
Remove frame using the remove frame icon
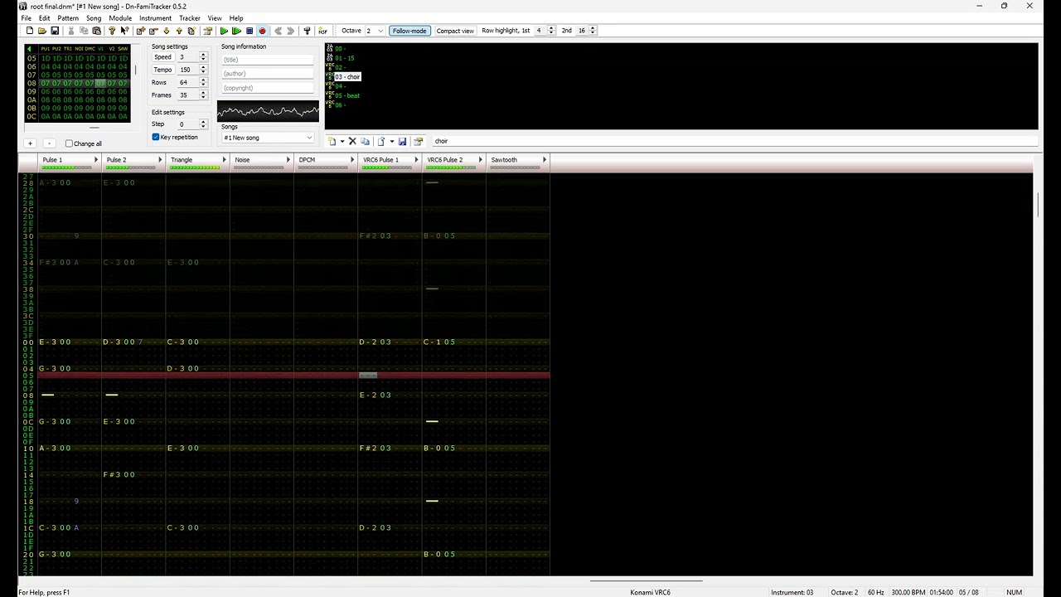pyautogui.click(x=153, y=31)
